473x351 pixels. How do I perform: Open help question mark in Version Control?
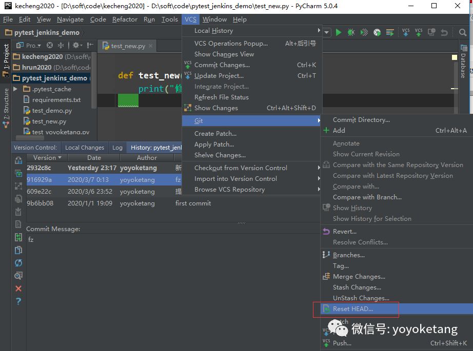[x=18, y=301]
